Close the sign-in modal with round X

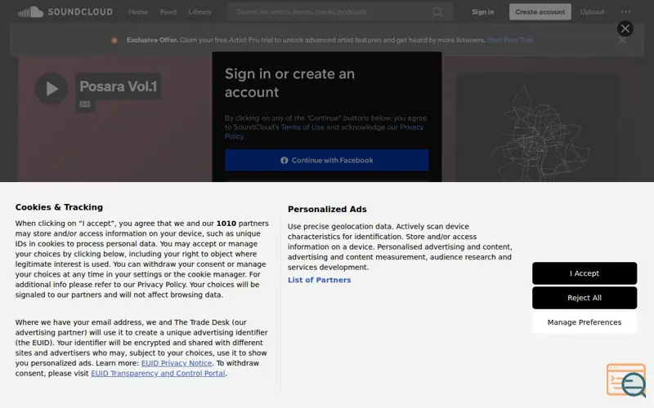pos(625,29)
